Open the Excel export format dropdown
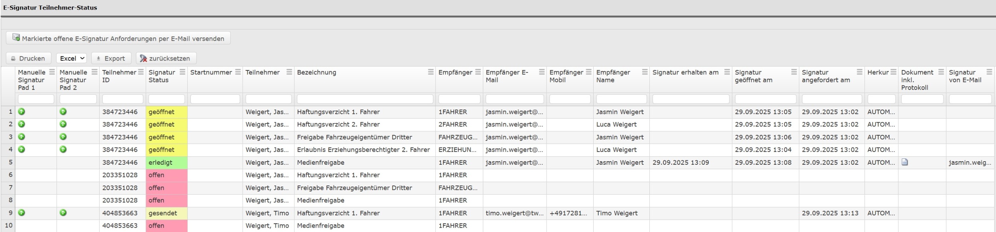Image resolution: width=996 pixels, height=232 pixels. tap(71, 58)
